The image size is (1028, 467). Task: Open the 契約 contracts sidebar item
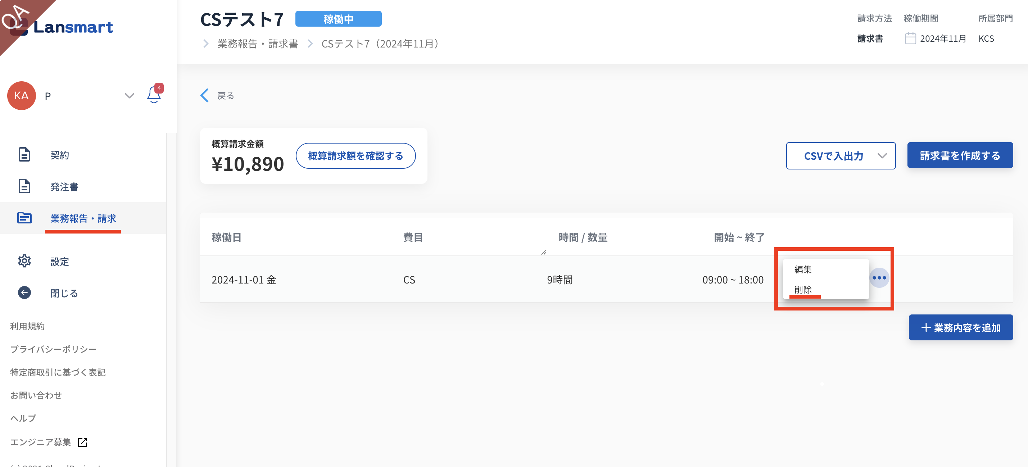59,155
